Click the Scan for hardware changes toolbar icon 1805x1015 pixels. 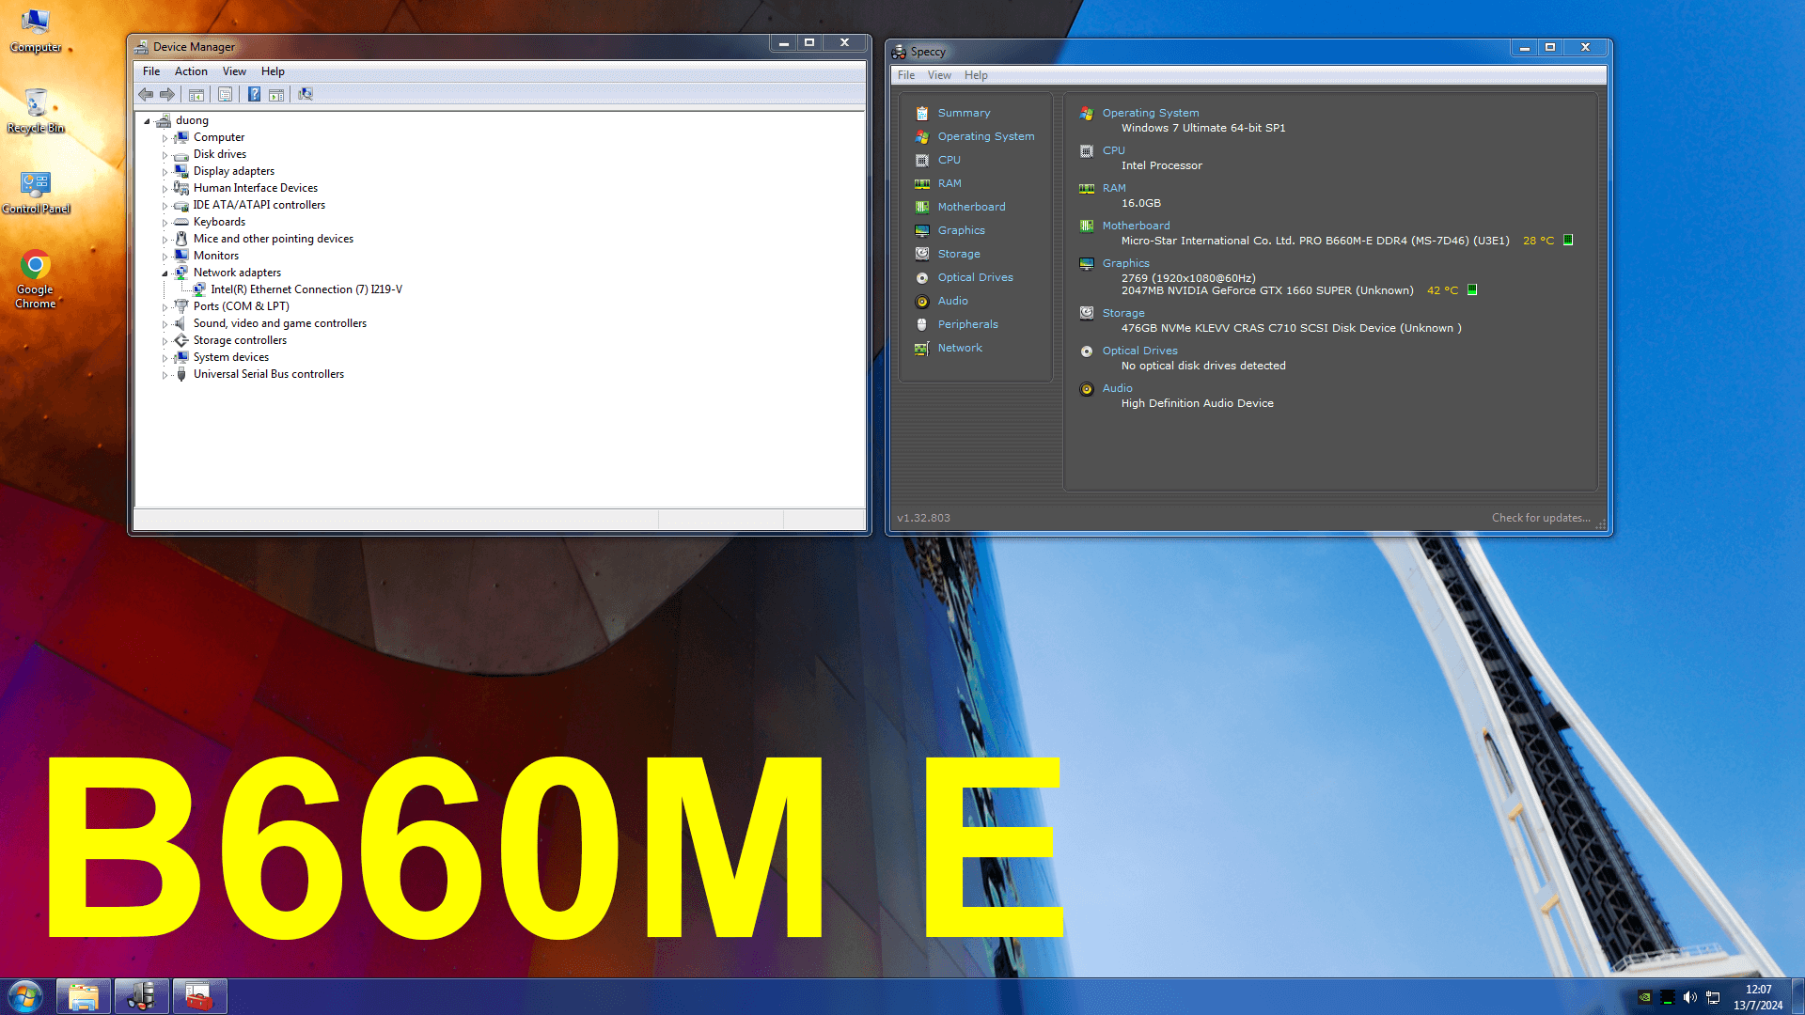306,94
